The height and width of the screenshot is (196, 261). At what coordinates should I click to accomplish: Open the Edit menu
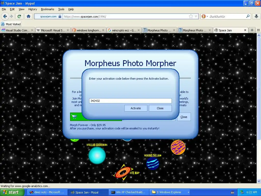[x=12, y=9]
